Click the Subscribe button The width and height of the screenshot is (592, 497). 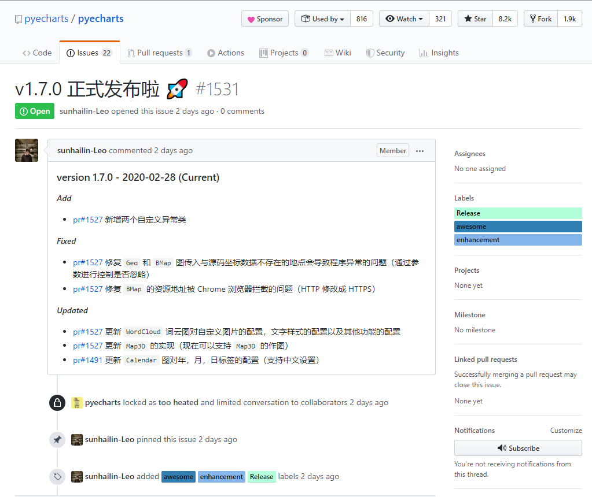[517, 448]
